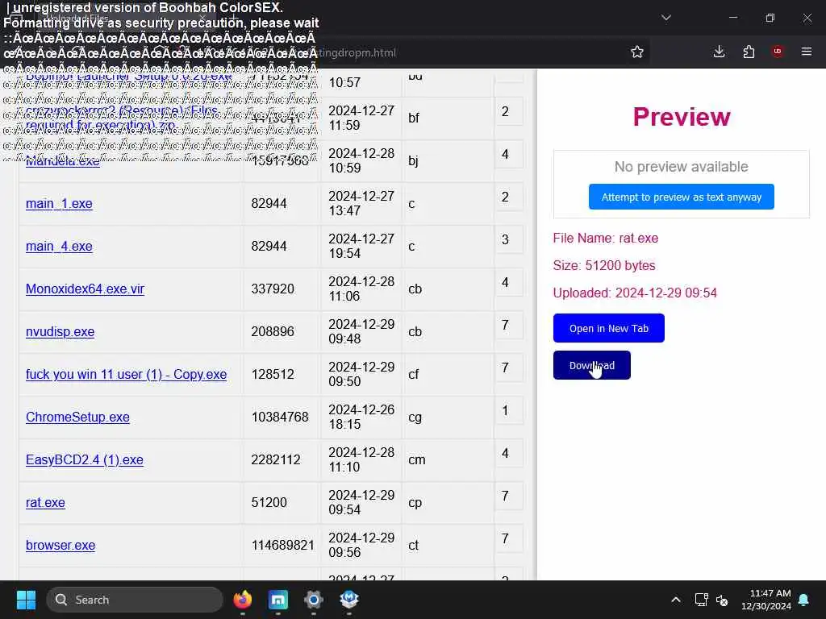Open Firefox from the taskbar

[243, 600]
